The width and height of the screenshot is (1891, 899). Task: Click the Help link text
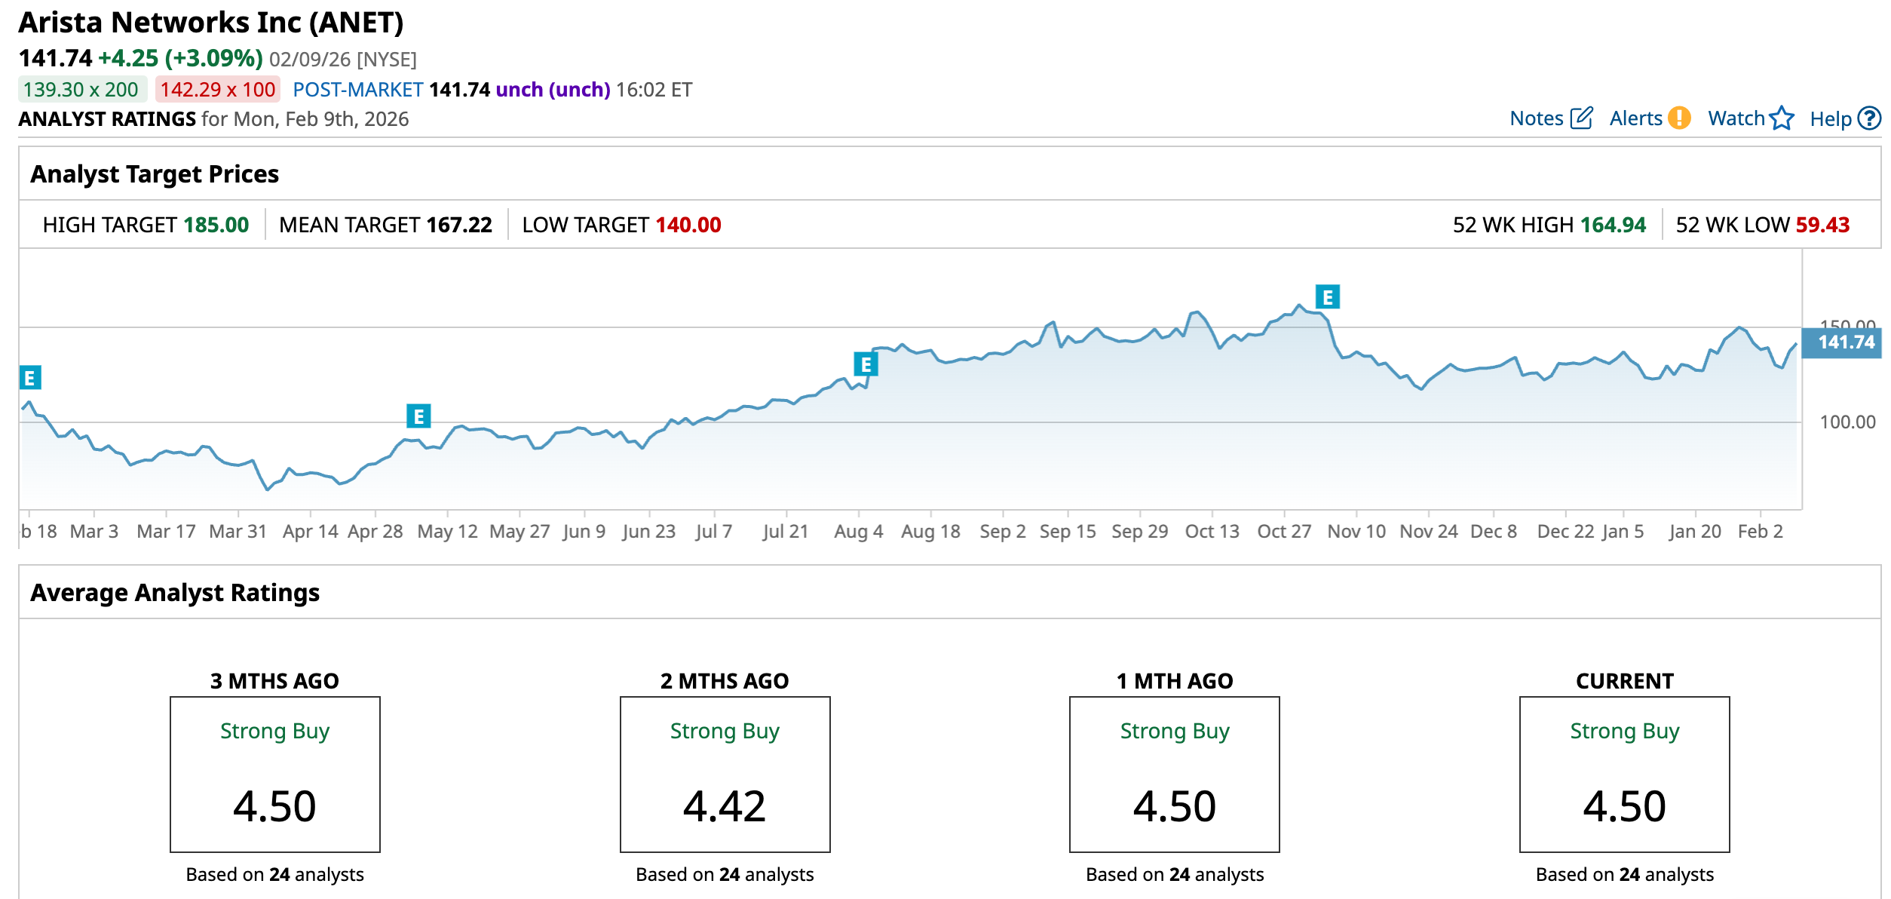(1830, 118)
